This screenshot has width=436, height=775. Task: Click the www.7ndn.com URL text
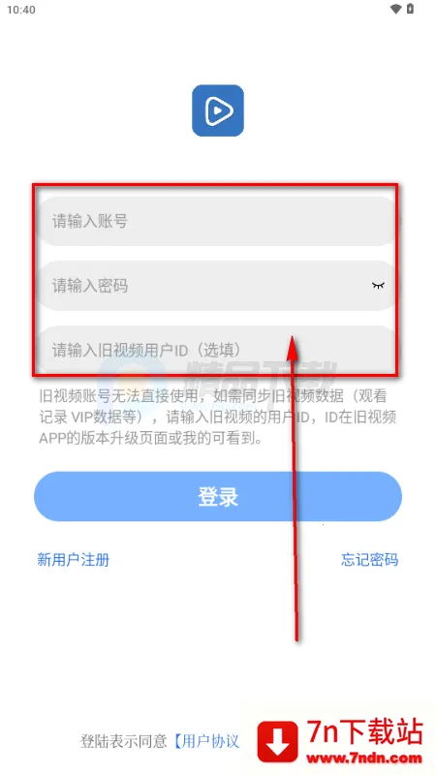coord(365,757)
